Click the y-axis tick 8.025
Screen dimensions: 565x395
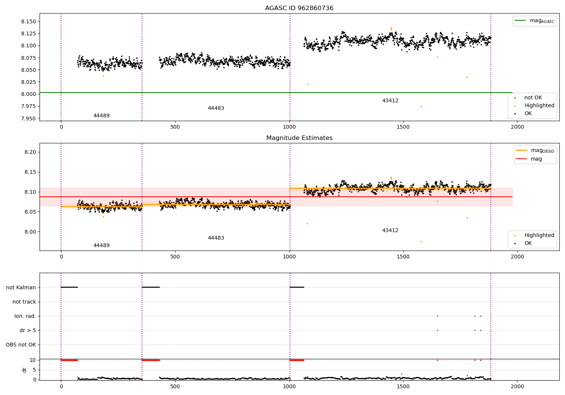pyautogui.click(x=29, y=82)
